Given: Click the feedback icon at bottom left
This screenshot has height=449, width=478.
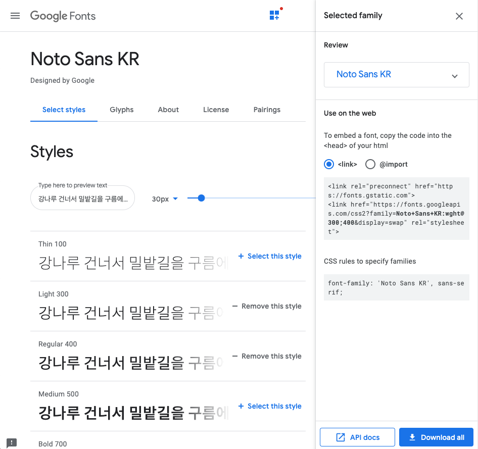Looking at the screenshot, I should pyautogui.click(x=12, y=442).
